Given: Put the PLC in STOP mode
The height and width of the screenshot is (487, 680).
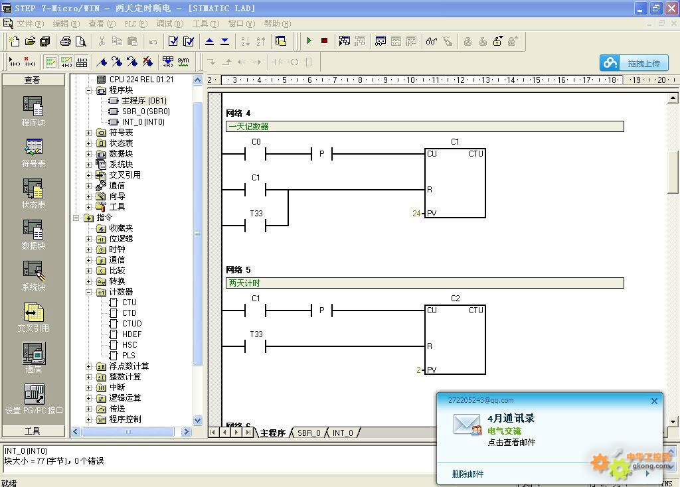Looking at the screenshot, I should click(324, 40).
